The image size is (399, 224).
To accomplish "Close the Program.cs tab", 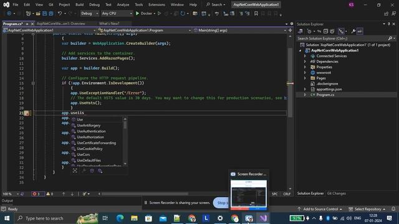I will click(x=32, y=24).
